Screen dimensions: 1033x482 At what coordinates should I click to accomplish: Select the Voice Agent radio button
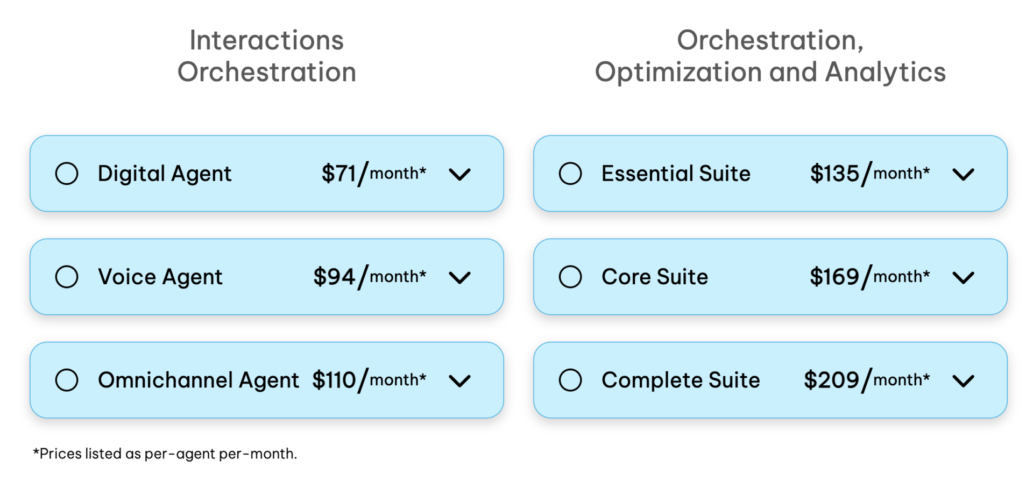pyautogui.click(x=67, y=277)
